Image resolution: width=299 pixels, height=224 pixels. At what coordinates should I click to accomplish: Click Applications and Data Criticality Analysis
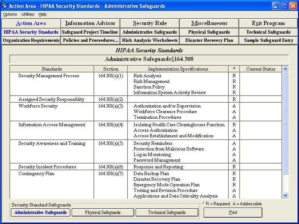click(x=176, y=196)
